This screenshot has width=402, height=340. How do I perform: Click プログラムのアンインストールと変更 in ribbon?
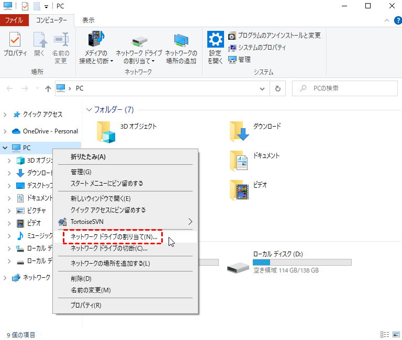(x=274, y=36)
